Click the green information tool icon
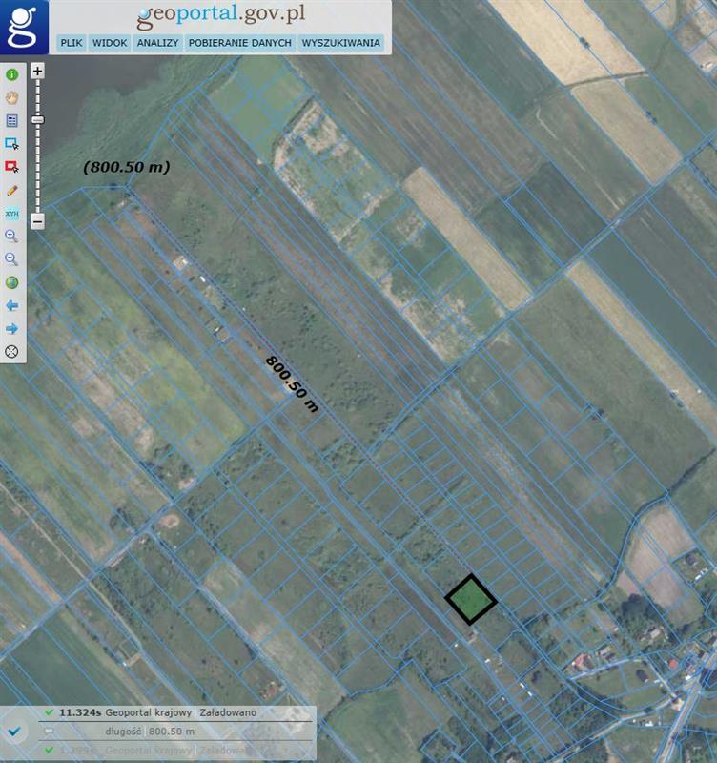This screenshot has width=717, height=763. pos(12,74)
